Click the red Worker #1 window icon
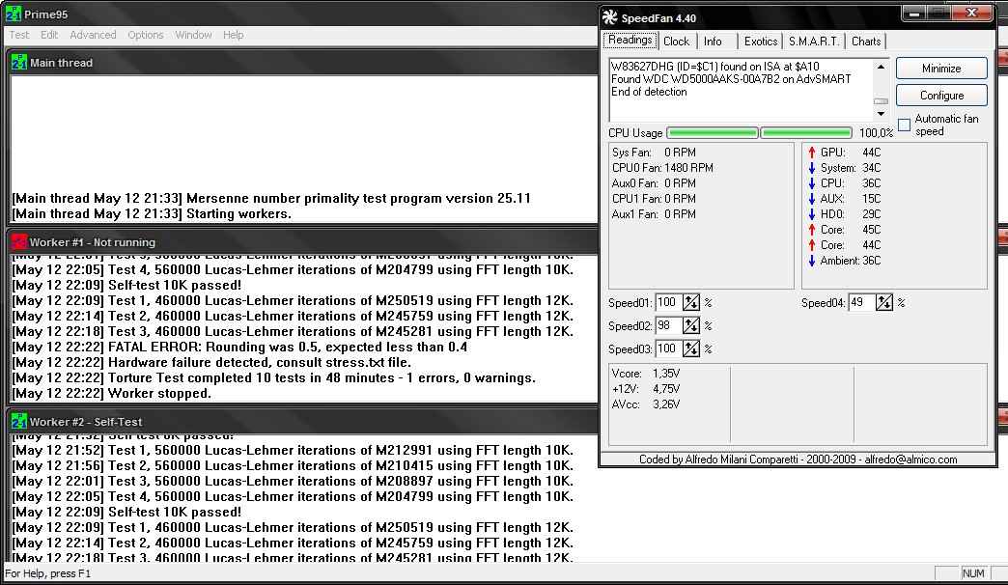Screen dimensions: 1008x585 [x=18, y=241]
